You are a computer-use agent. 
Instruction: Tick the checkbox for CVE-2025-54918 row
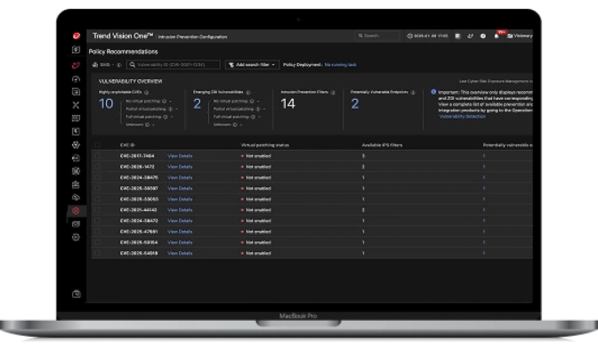click(x=98, y=253)
